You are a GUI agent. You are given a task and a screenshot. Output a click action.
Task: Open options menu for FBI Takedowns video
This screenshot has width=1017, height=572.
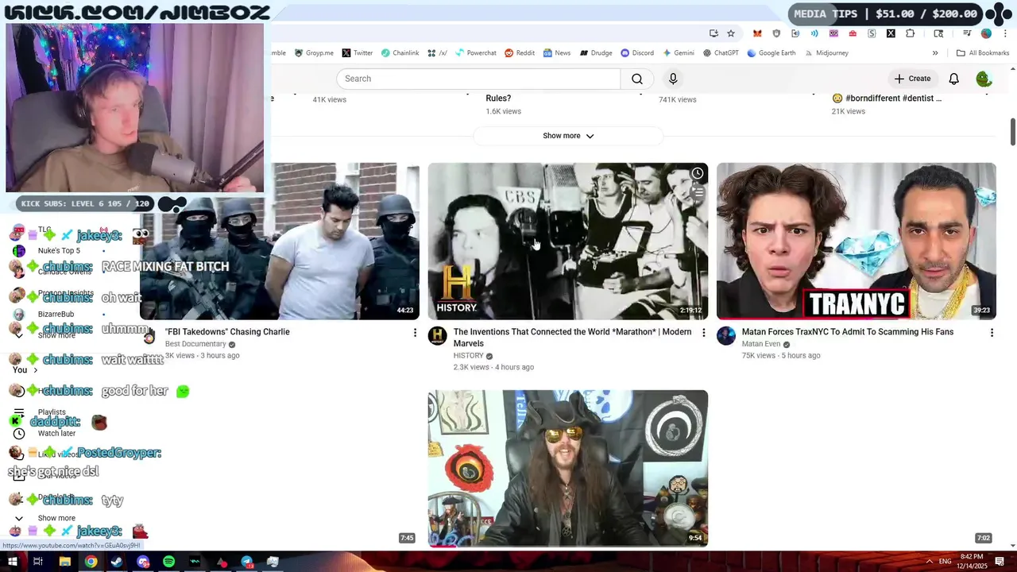pyautogui.click(x=414, y=332)
